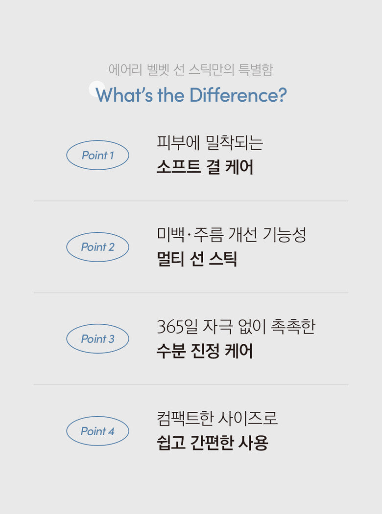The width and height of the screenshot is (382, 514).
Task: Click the word "Difference?" in the heading
Action: coord(238,95)
